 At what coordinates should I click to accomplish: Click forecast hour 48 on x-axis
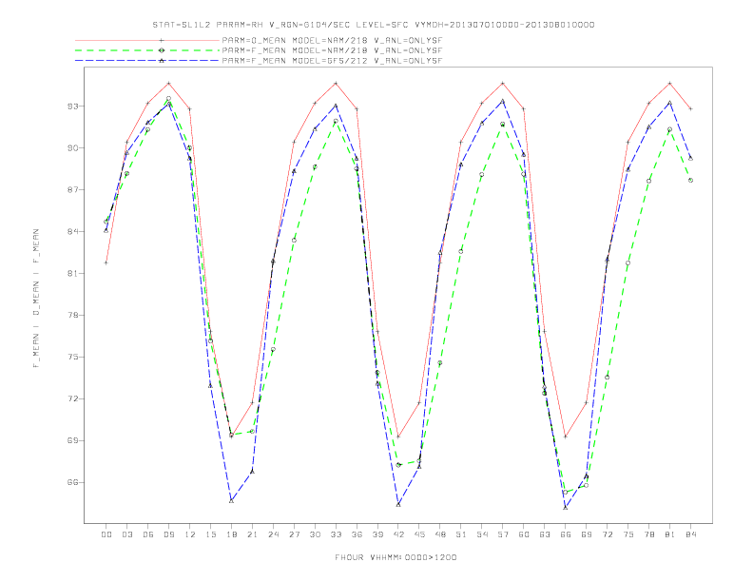(x=440, y=534)
